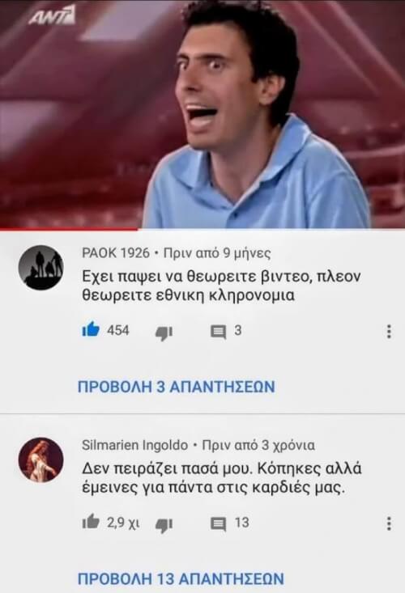Open replies icon with count 3
Viewport: 405px width, 593px height.
[218, 332]
